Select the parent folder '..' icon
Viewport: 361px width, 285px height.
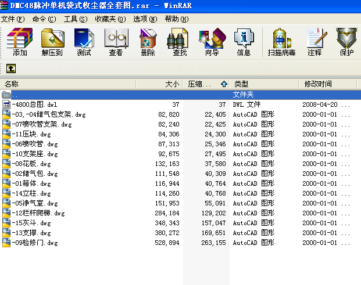pyautogui.click(x=6, y=95)
